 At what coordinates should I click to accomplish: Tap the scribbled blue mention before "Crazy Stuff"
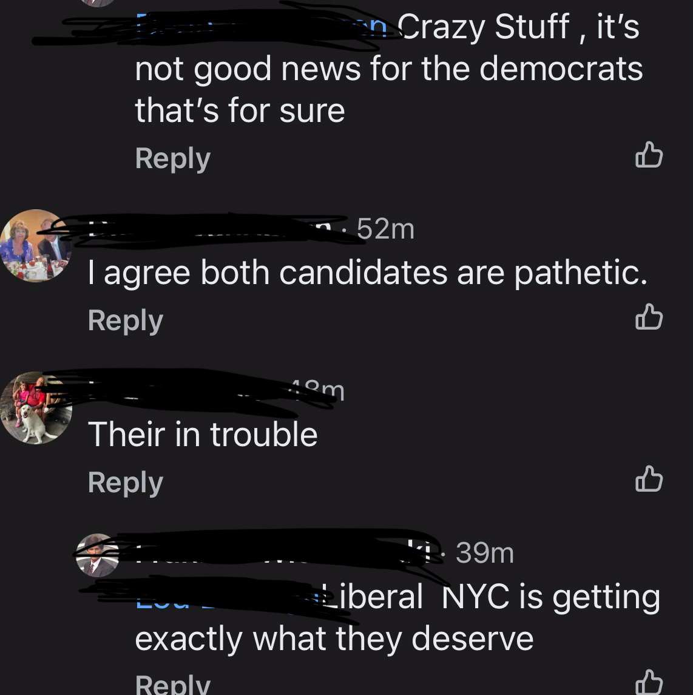[x=262, y=27]
